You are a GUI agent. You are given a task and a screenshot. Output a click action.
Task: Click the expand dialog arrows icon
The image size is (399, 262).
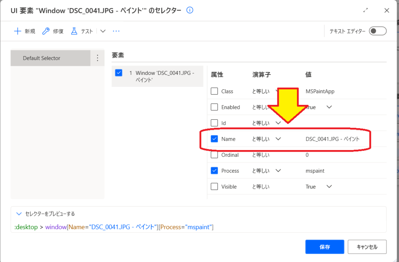(x=365, y=11)
